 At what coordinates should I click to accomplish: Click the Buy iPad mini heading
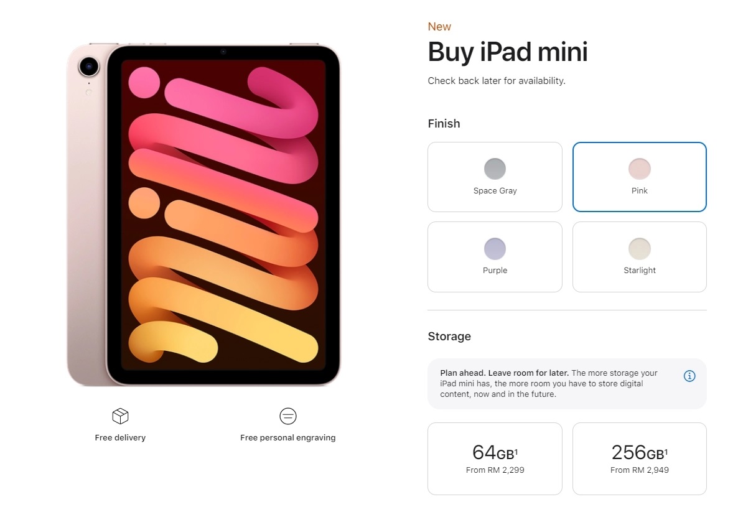coord(507,52)
